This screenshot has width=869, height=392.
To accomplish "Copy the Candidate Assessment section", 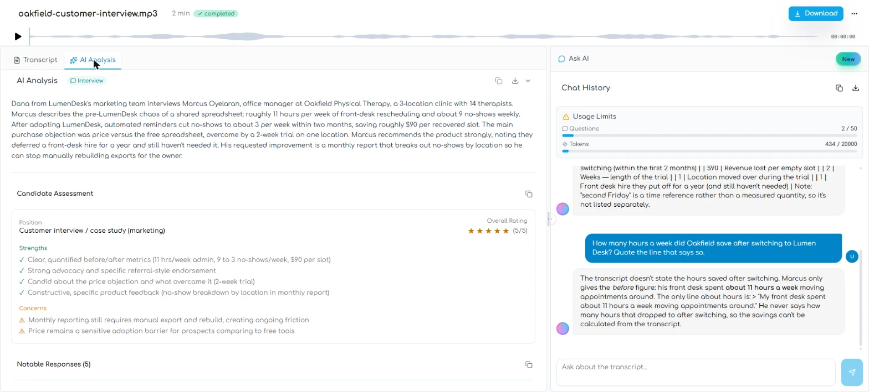I will coord(529,194).
